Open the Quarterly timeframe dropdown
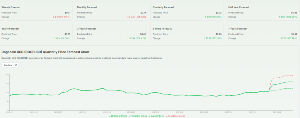 [x=10, y=65]
